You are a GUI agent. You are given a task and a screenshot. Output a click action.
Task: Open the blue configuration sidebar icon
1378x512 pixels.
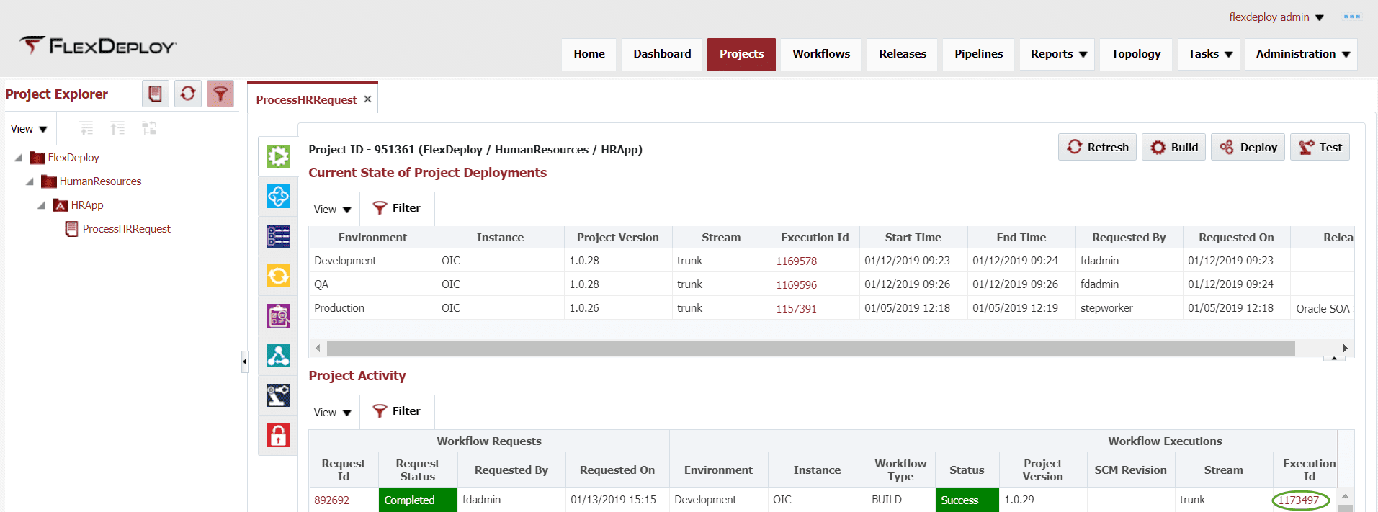(279, 196)
